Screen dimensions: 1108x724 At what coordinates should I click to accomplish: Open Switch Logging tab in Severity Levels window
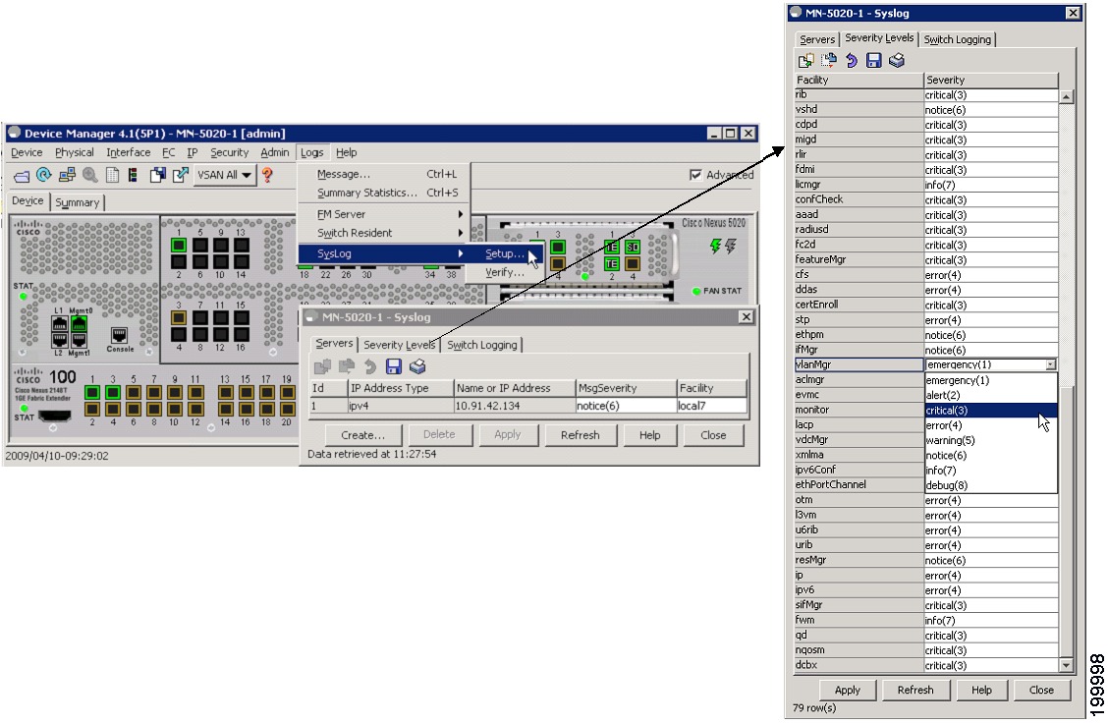[x=958, y=39]
